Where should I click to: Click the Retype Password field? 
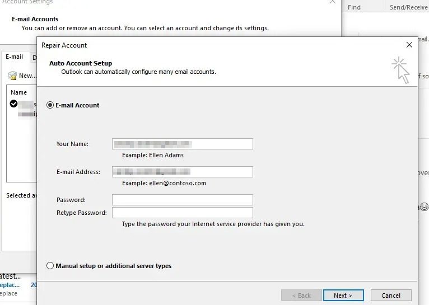pos(182,213)
